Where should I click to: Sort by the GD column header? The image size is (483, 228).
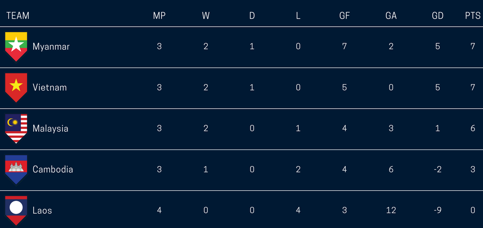pos(438,16)
